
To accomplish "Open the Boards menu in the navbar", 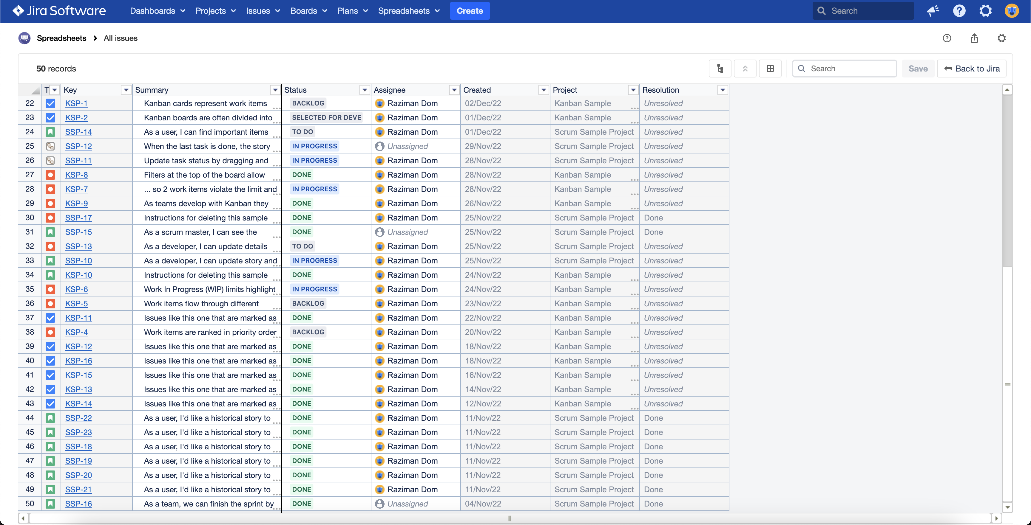I will tap(308, 11).
